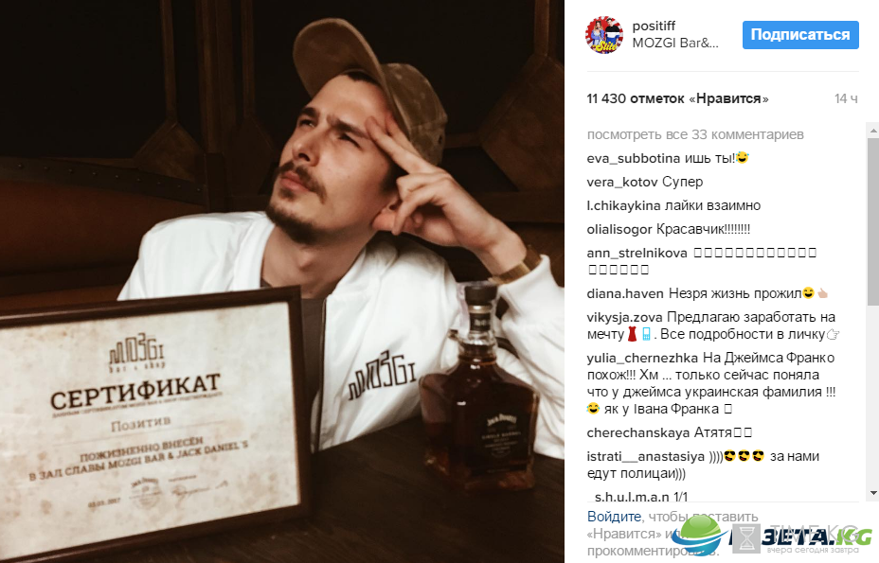Click the positiff username link
879x563 pixels.
pos(654,26)
